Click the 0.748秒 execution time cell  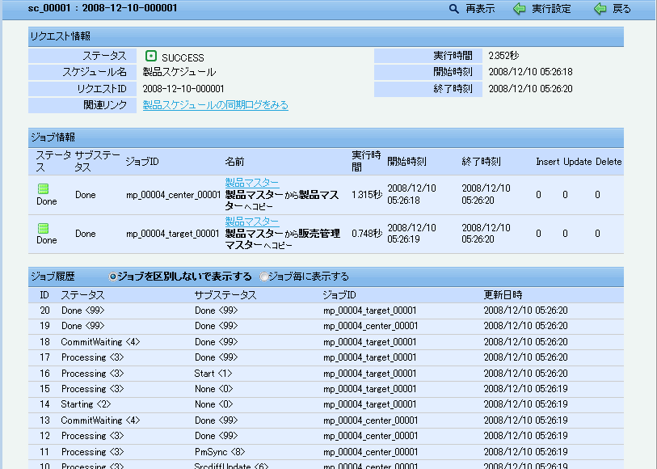tap(367, 234)
